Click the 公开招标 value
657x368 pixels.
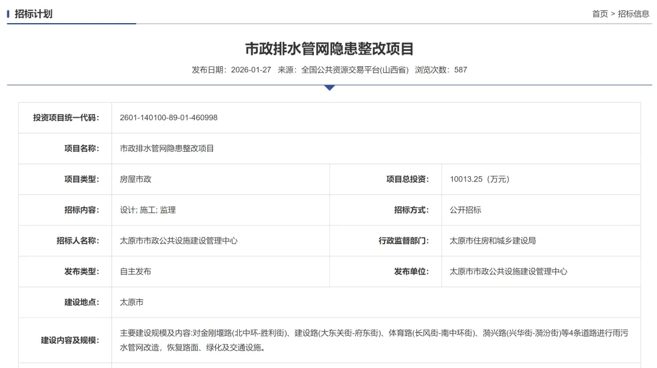(465, 210)
